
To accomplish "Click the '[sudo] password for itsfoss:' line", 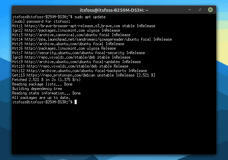I will (x=41, y=21).
